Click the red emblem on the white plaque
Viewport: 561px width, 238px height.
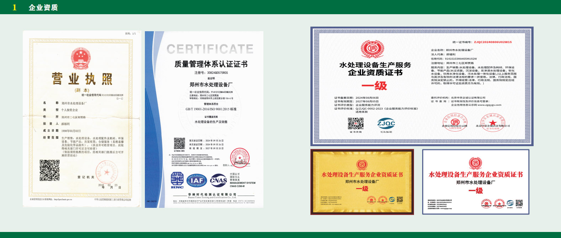point(475,163)
